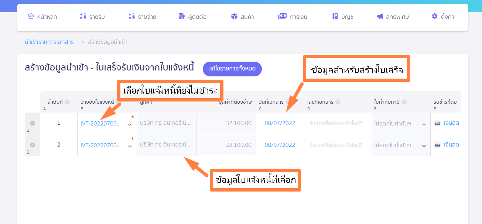Click the มูลค่าที่ต้องชำระ column header

coord(236,102)
